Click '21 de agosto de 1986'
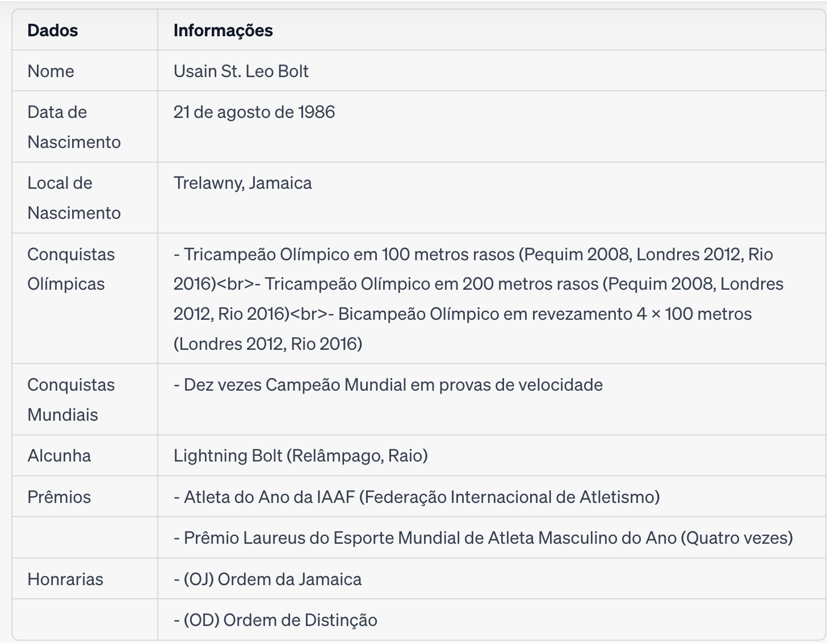The image size is (827, 643). [254, 112]
